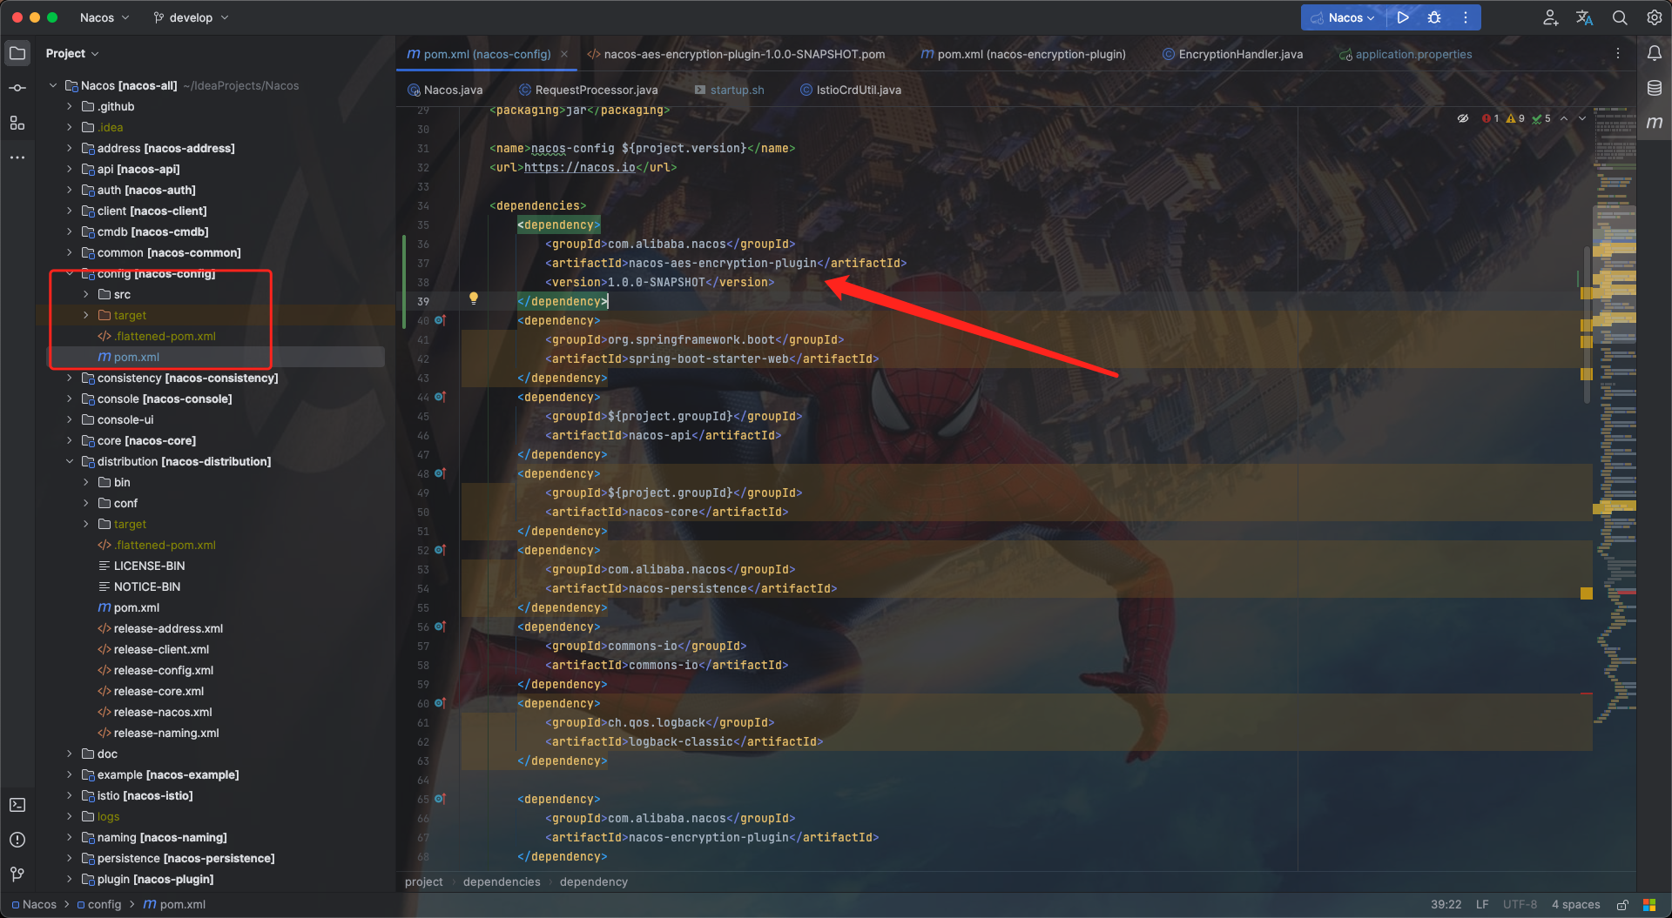Click the dependencies breadcrumb
Screen dimensions: 1672x918
click(x=502, y=882)
